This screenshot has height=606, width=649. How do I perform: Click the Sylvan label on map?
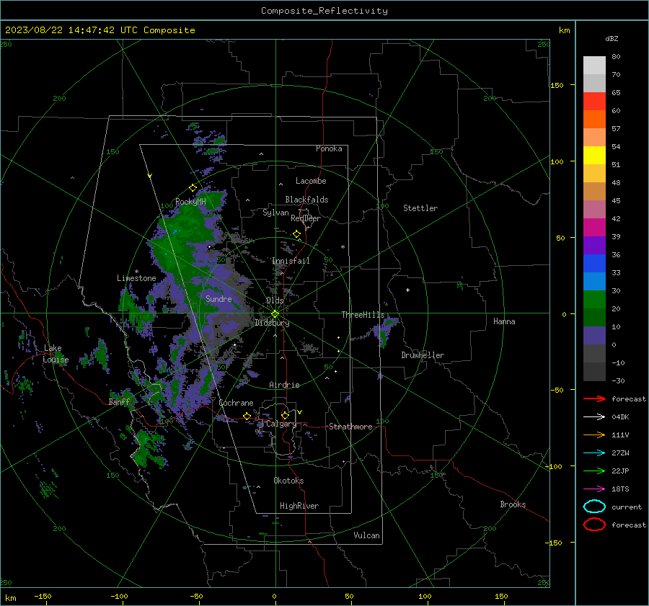pos(275,213)
